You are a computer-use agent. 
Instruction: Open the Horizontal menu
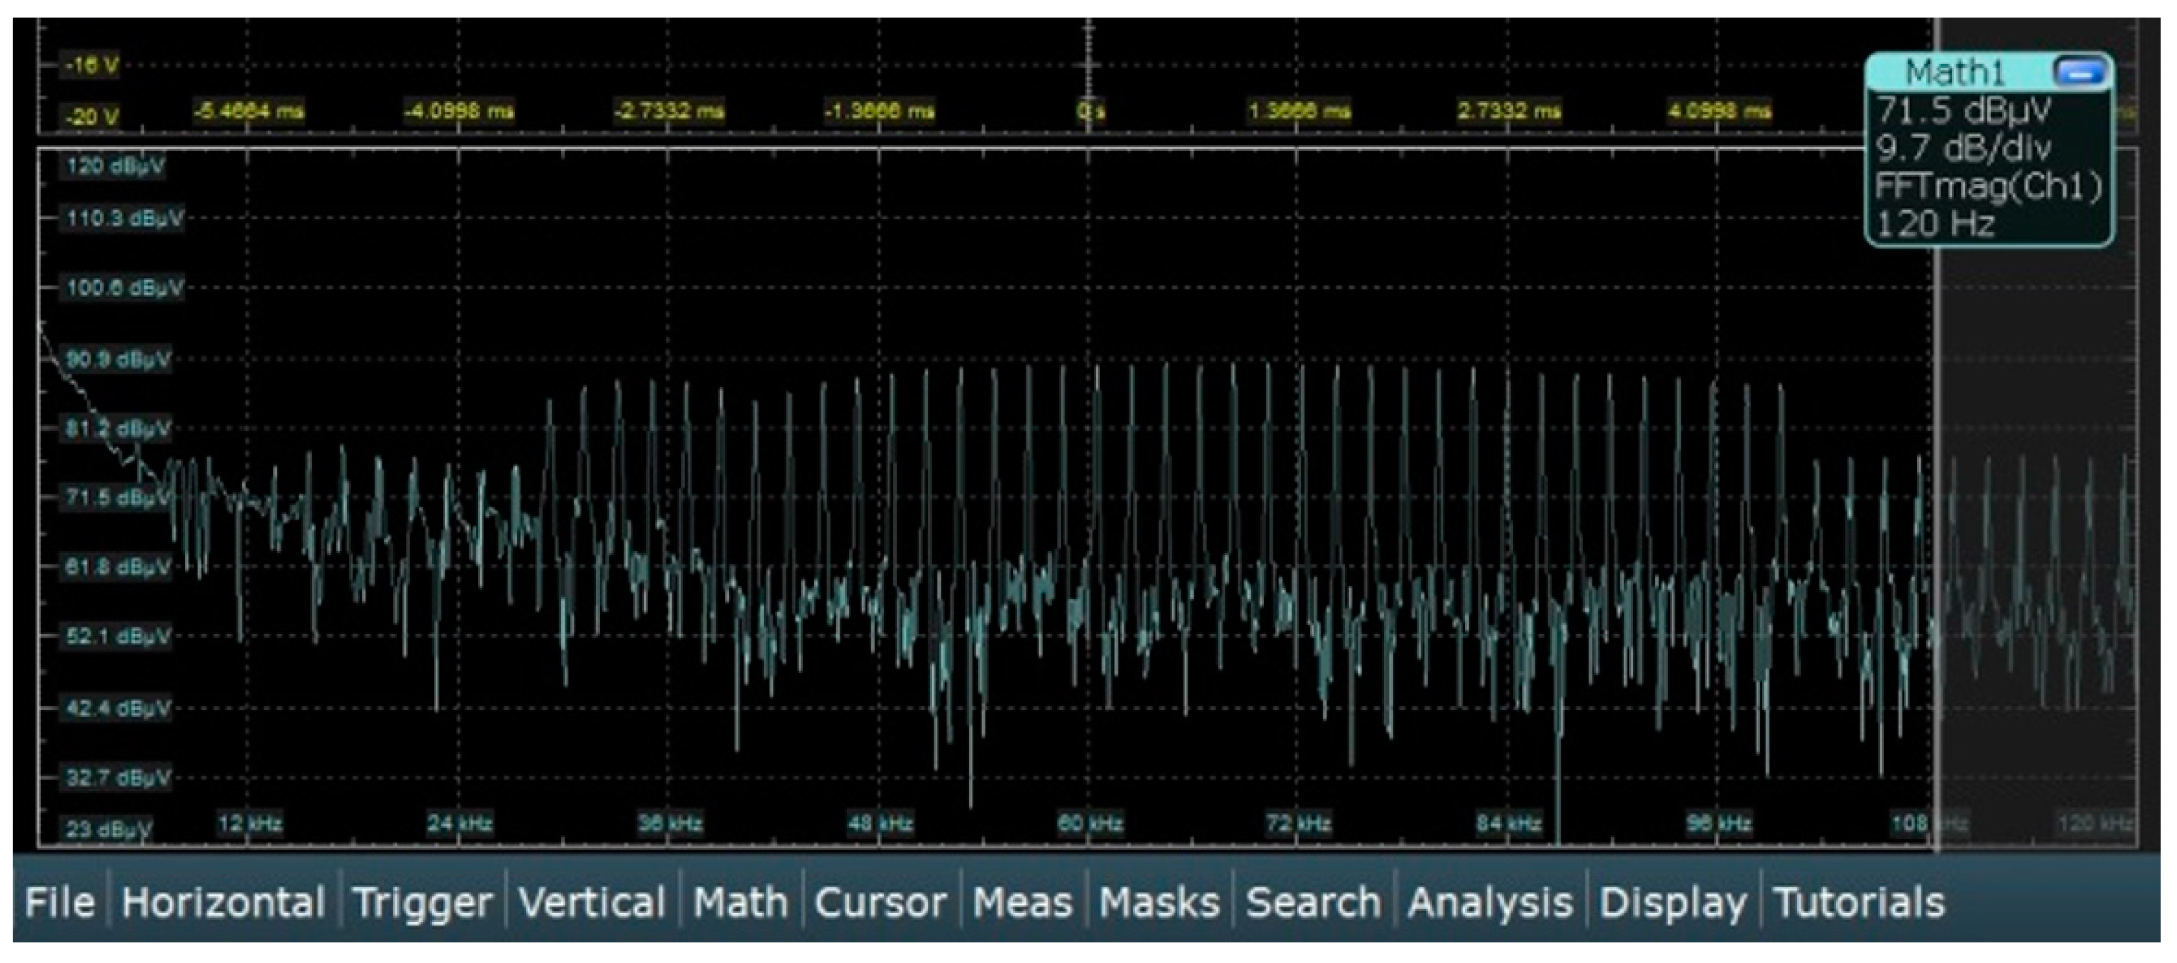click(223, 902)
